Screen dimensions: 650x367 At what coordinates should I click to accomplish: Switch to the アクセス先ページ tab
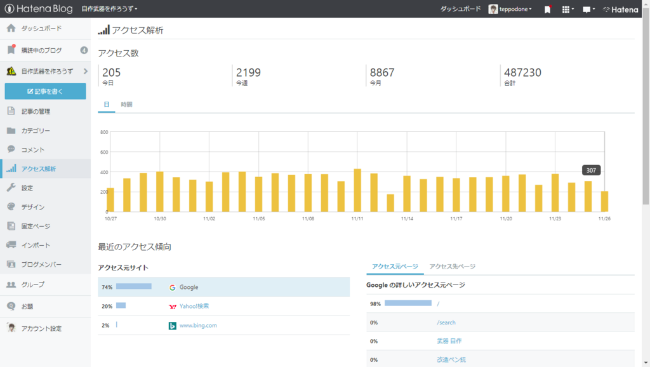(452, 267)
